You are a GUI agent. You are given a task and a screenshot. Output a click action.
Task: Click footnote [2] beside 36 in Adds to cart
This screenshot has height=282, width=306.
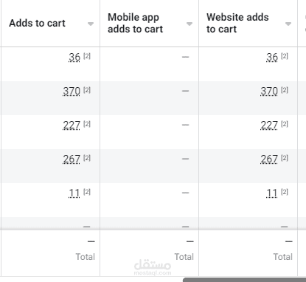pos(87,56)
